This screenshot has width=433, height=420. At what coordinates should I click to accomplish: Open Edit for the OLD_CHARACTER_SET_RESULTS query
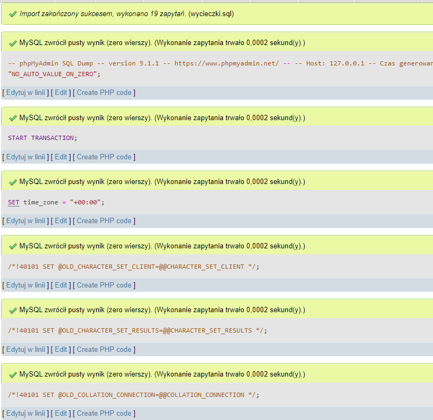click(61, 349)
